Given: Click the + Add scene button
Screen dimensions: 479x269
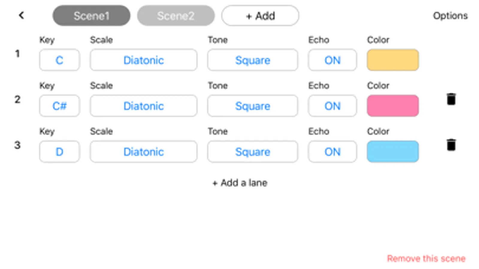Looking at the screenshot, I should point(260,16).
